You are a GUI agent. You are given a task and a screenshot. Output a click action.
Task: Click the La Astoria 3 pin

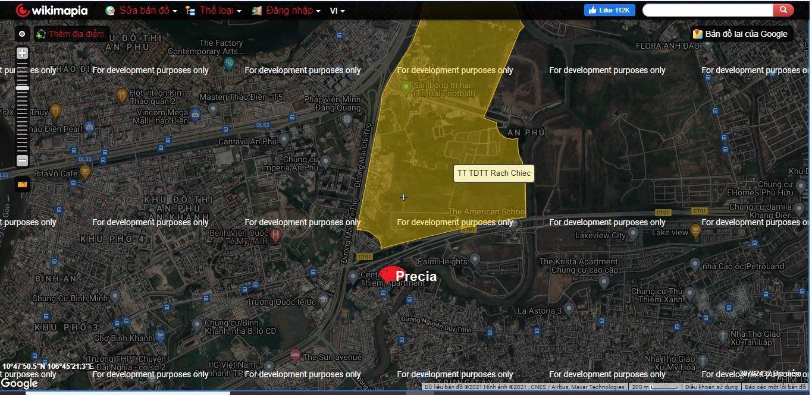click(x=569, y=308)
